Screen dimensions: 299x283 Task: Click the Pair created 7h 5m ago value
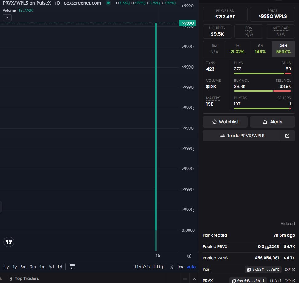point(284,235)
